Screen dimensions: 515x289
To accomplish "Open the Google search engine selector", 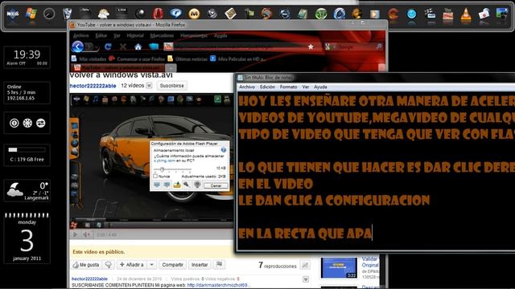I will click(x=329, y=47).
